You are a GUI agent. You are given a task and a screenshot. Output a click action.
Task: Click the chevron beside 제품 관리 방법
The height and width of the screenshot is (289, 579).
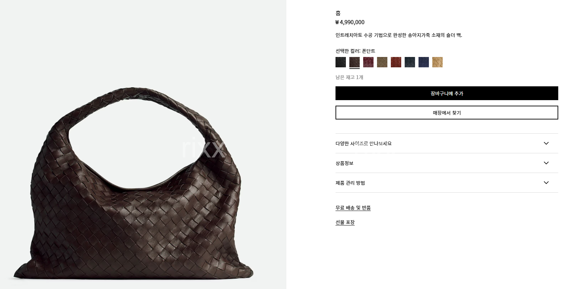click(546, 183)
